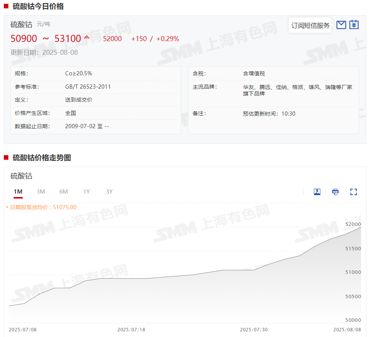View the 3Y price history
The height and width of the screenshot is (337, 369).
[x=109, y=191]
